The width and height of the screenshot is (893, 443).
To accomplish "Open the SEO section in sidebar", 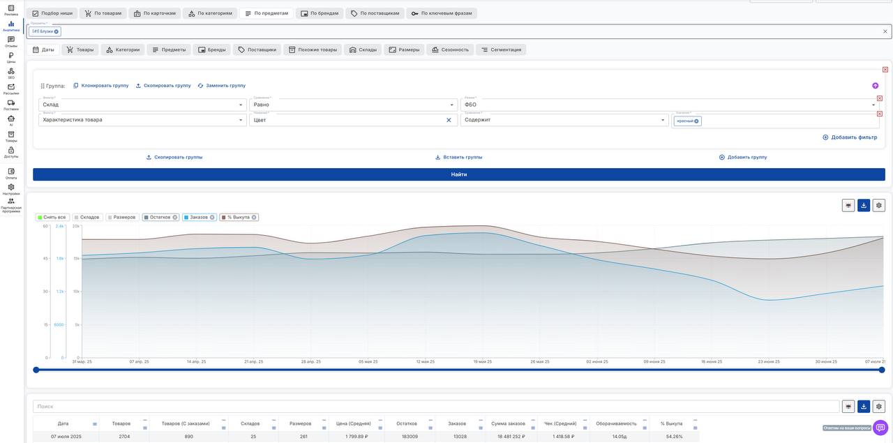I will tap(11, 73).
